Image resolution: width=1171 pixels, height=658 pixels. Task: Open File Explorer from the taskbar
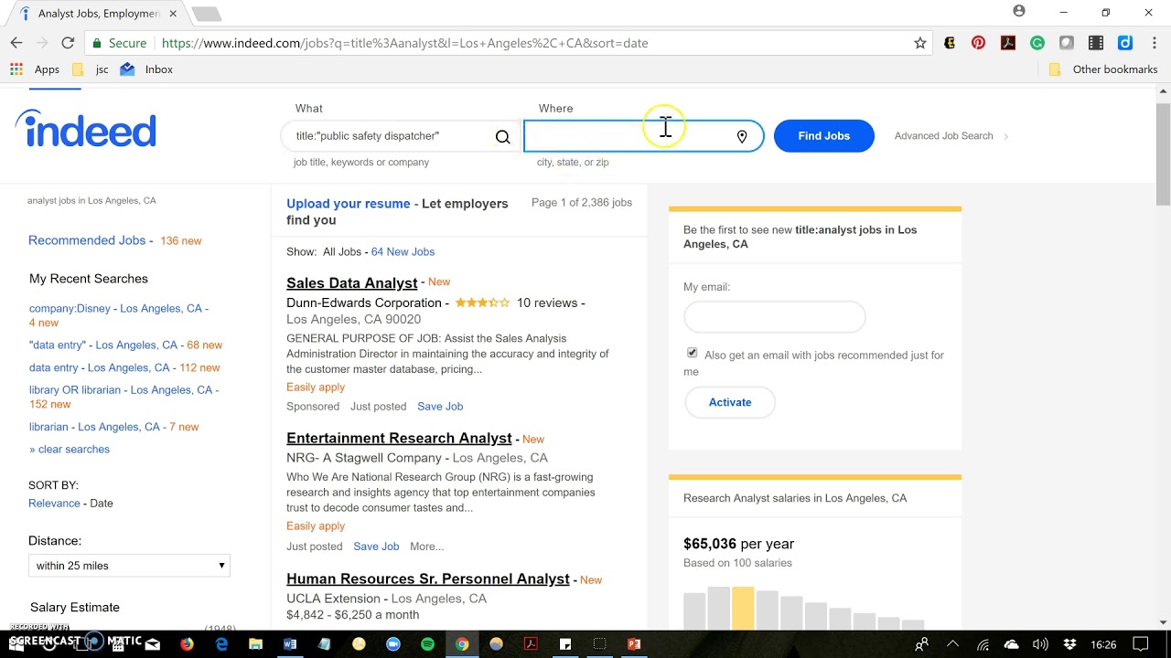click(x=256, y=644)
